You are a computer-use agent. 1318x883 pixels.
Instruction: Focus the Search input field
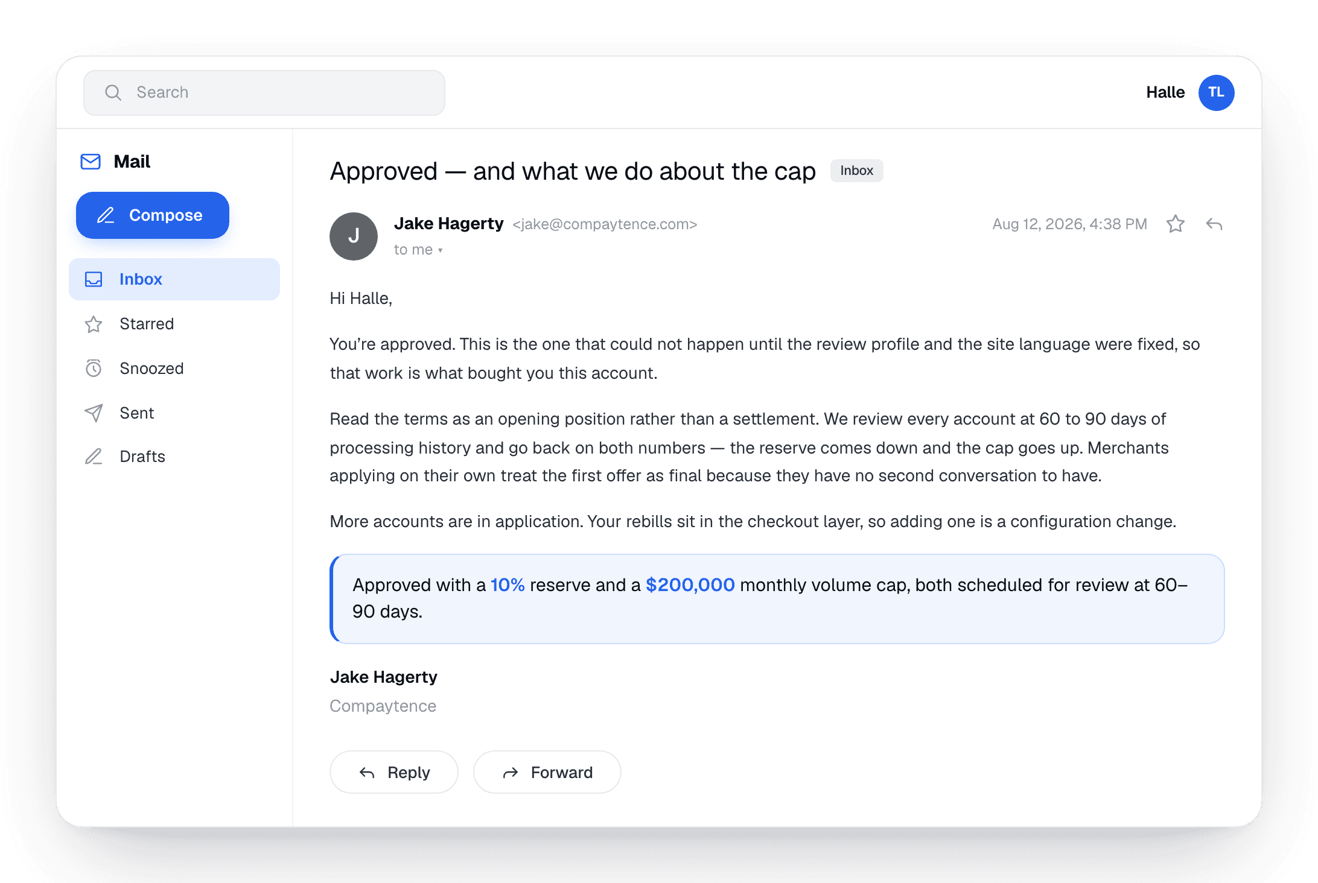coord(264,92)
